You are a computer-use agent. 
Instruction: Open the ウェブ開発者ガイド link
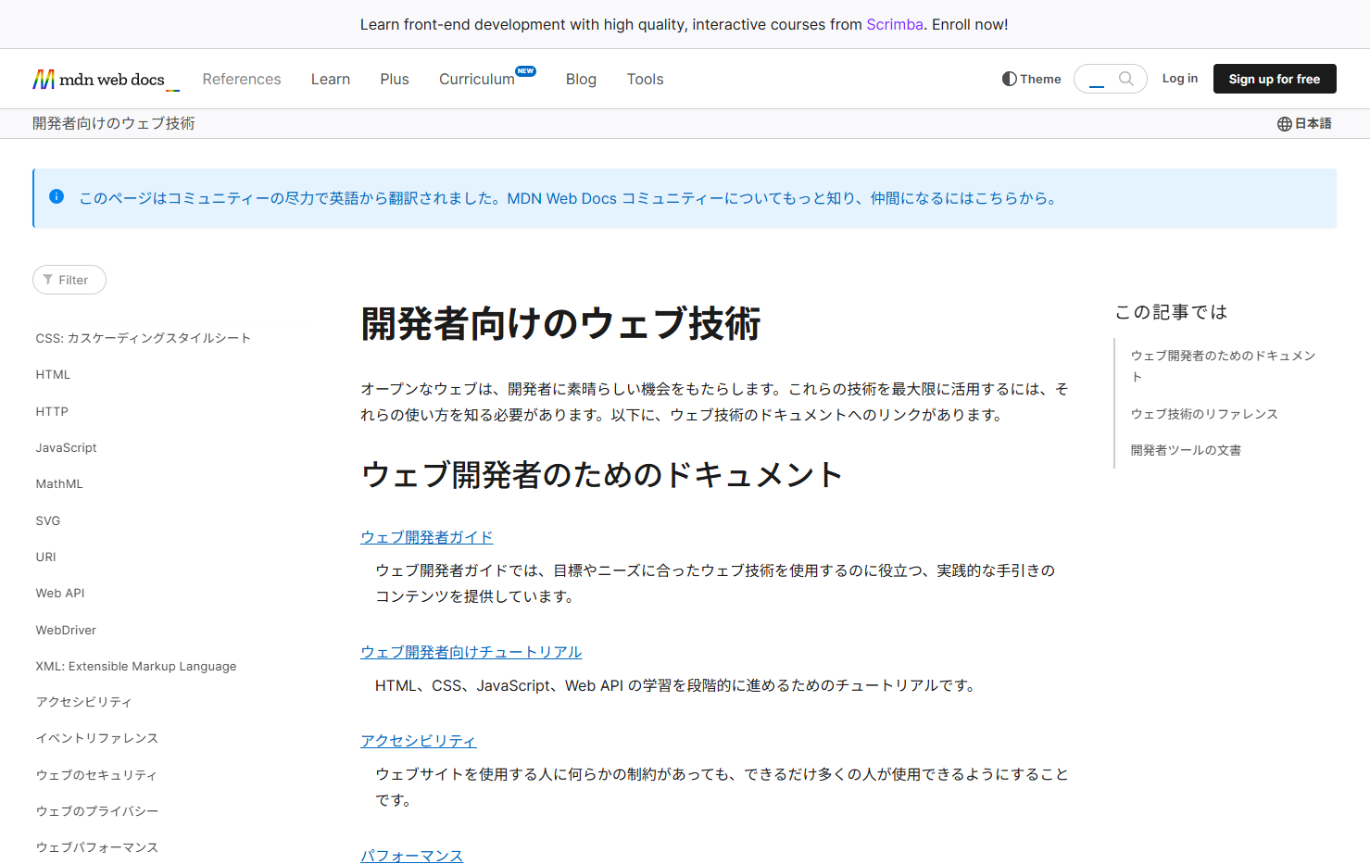[426, 537]
